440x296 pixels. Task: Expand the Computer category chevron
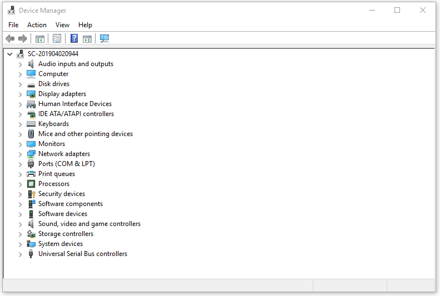[x=20, y=74]
